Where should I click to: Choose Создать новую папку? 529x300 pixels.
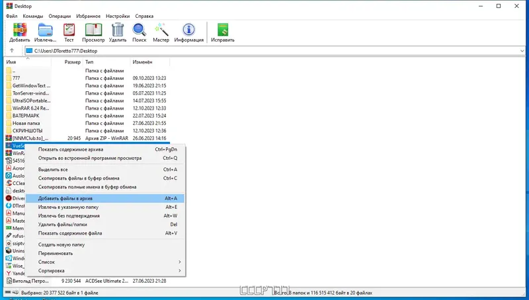pyautogui.click(x=105, y=244)
